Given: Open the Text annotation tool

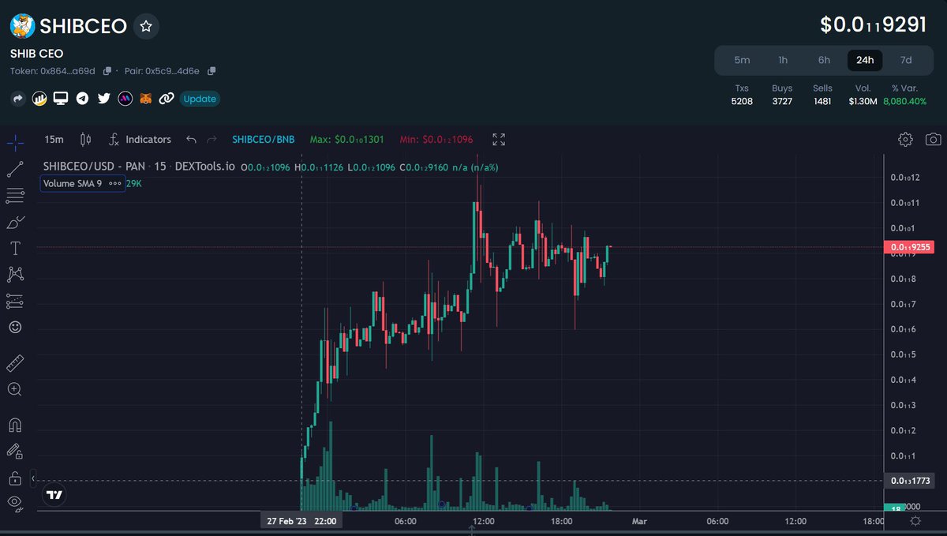Looking at the screenshot, I should point(17,248).
